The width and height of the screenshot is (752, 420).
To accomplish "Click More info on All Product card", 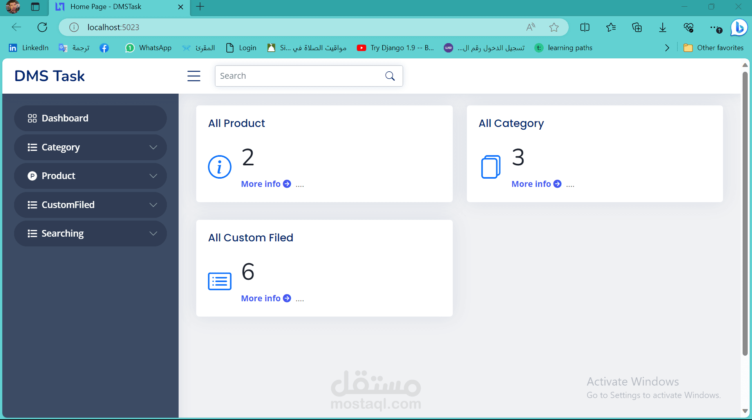I will [261, 184].
